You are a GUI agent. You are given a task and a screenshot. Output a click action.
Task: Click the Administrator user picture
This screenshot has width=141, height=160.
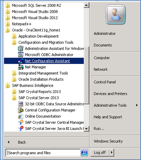click(x=116, y=14)
